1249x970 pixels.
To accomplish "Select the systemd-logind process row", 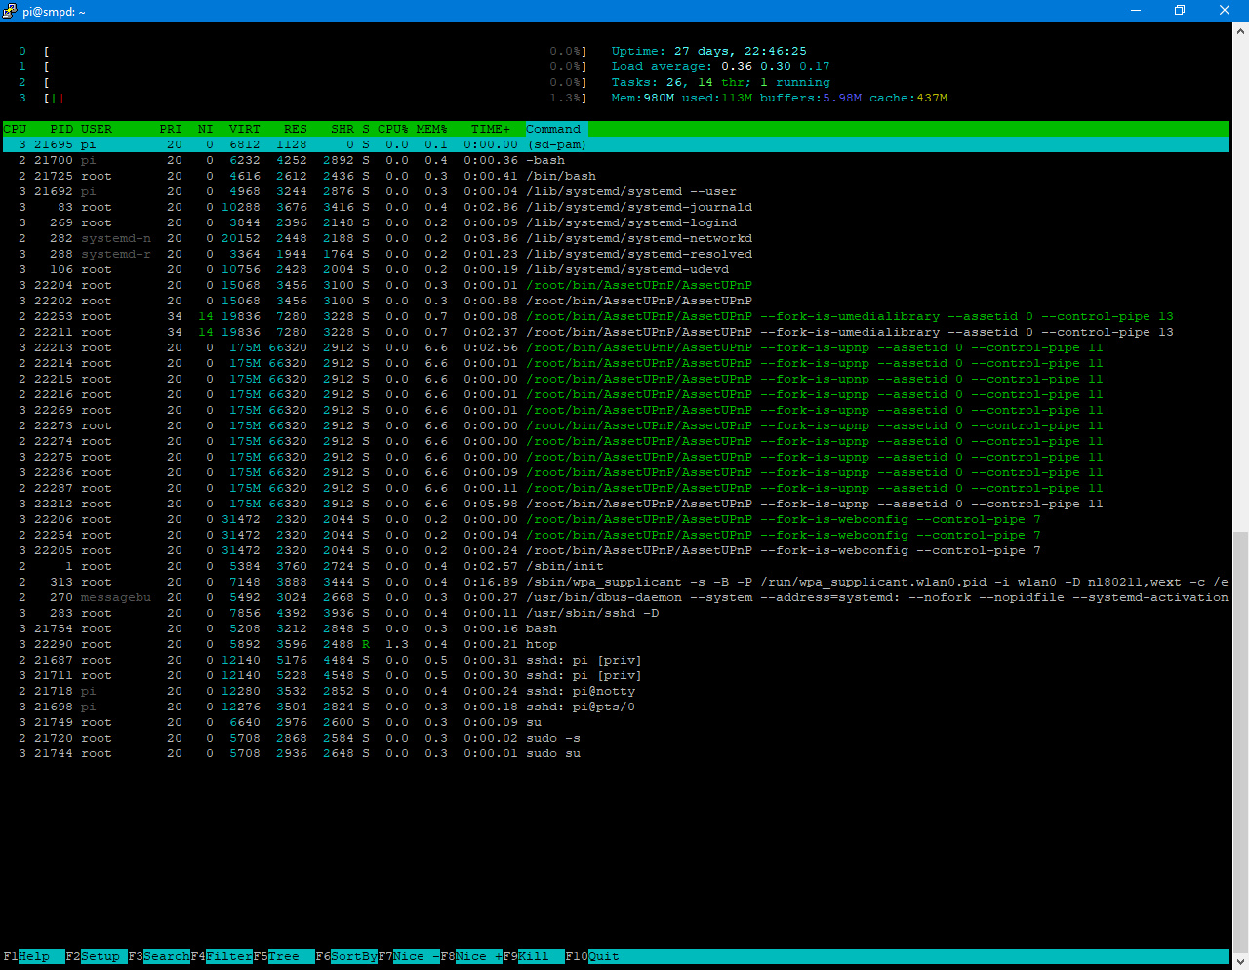I will [616, 222].
